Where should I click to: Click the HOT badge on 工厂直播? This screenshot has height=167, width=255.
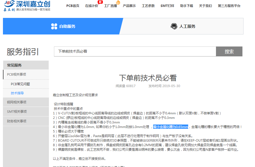[118, 3]
